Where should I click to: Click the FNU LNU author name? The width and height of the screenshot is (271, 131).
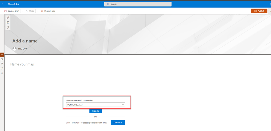tap(23, 49)
